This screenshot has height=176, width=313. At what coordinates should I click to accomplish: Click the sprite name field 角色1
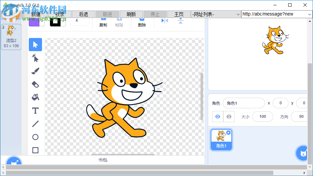244,103
